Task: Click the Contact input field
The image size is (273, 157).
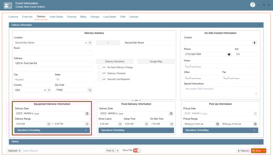Action: [218, 43]
